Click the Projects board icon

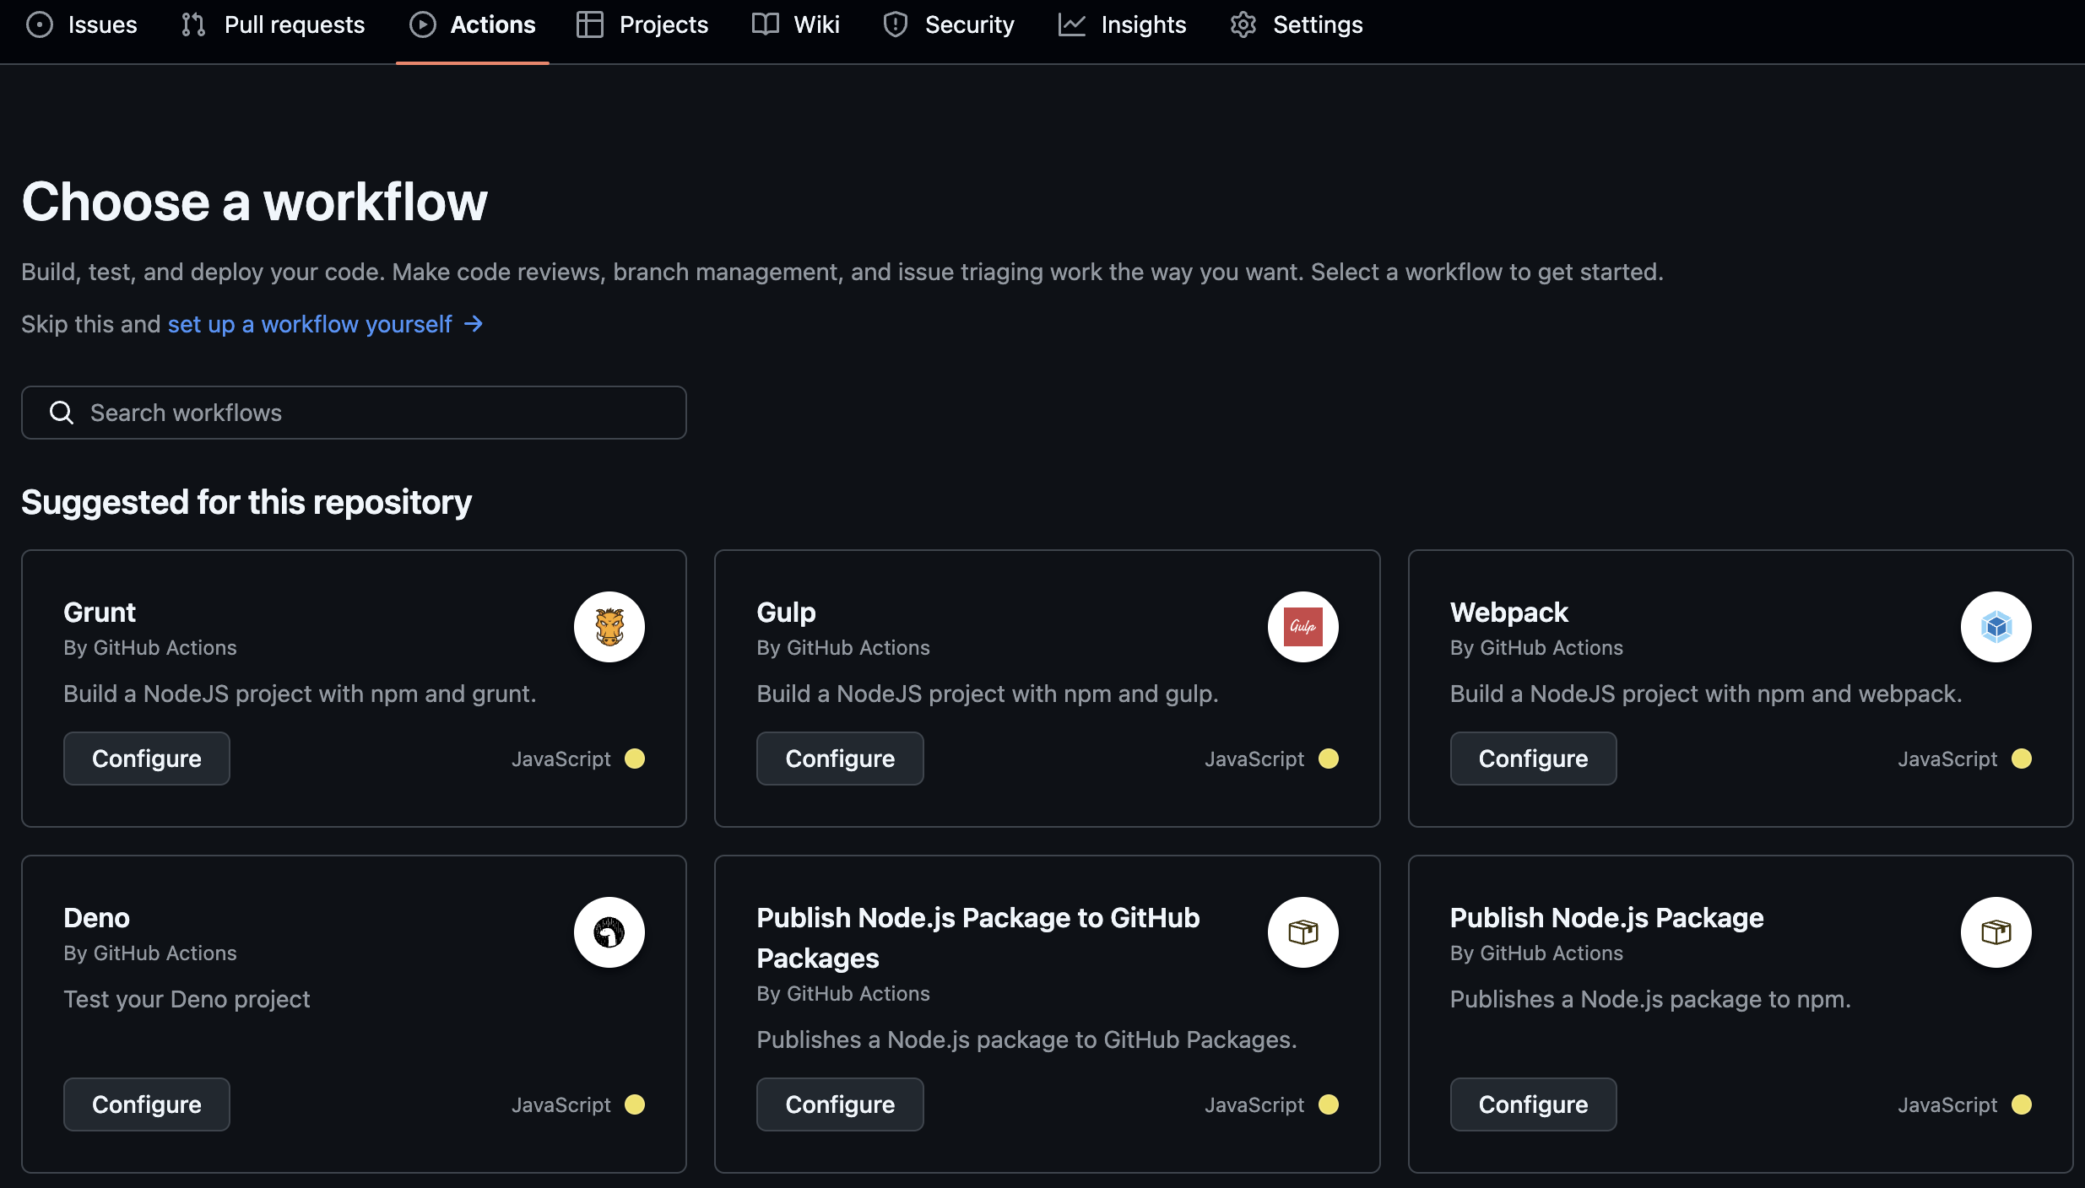(x=589, y=24)
